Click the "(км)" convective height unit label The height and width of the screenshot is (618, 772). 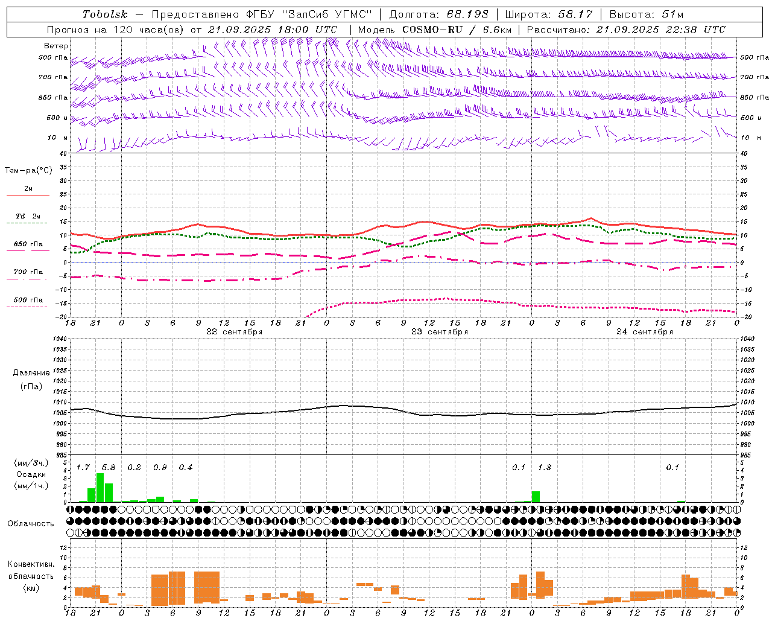coord(31,588)
